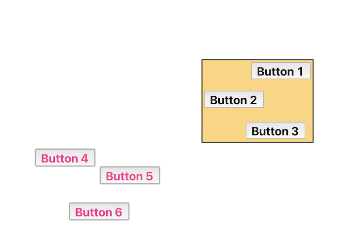Screen dimensions: 361x246
Task: Tap the lowest pink-text button
Action: click(x=99, y=212)
